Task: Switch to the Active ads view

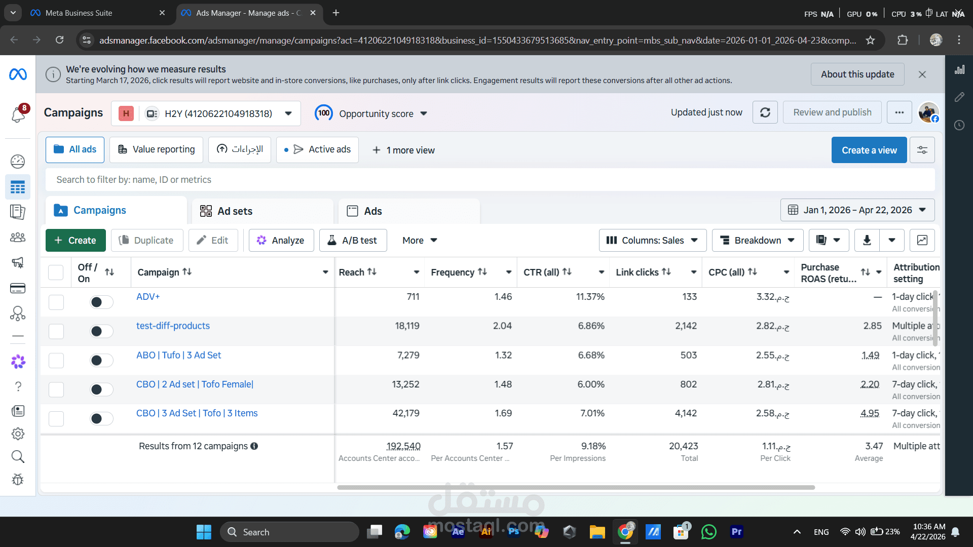Action: pyautogui.click(x=317, y=150)
